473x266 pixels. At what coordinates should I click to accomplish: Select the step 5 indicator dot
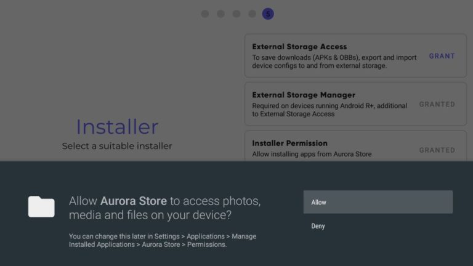coord(268,14)
